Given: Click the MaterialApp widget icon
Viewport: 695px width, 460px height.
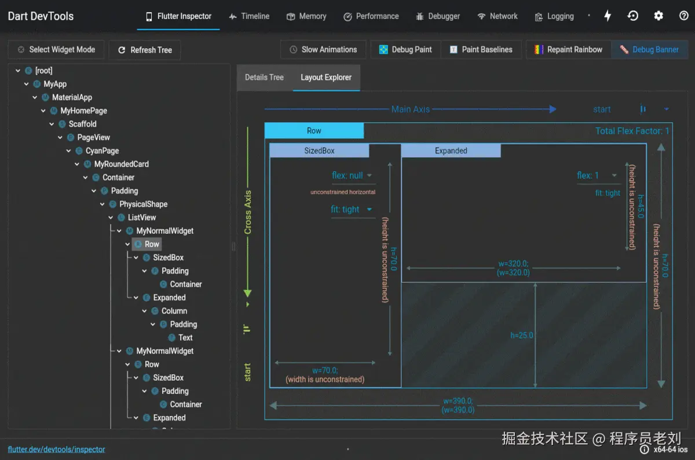Looking at the screenshot, I should pos(45,97).
